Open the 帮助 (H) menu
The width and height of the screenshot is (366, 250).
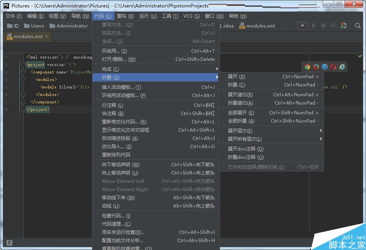pyautogui.click(x=238, y=16)
